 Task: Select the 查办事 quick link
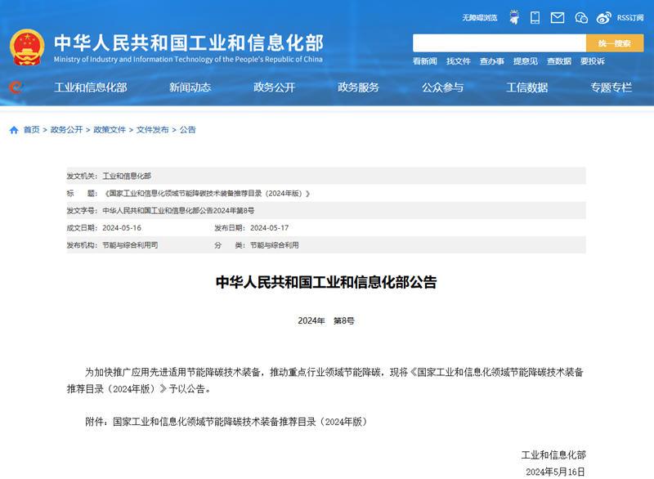pyautogui.click(x=492, y=61)
